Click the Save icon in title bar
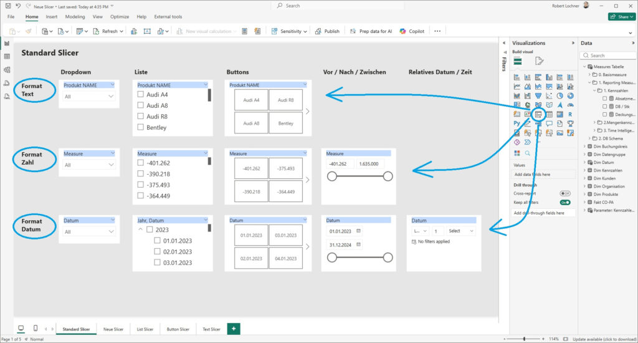 tap(7, 5)
